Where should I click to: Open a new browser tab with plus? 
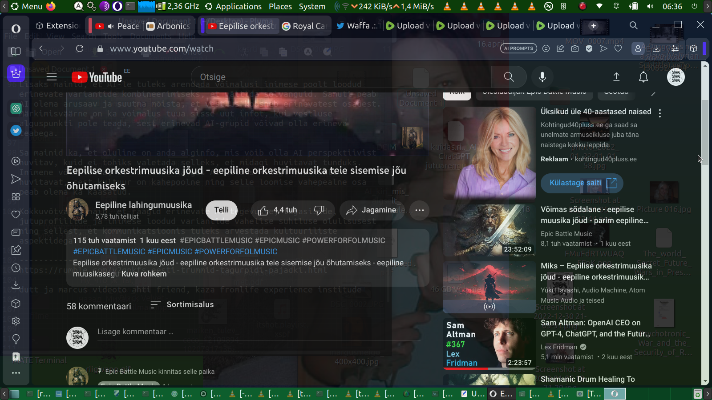(593, 26)
